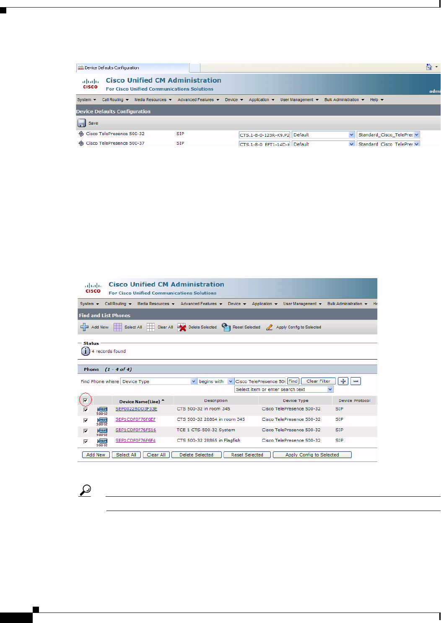Click the Select All grid icon
Image resolution: width=441 pixels, height=623 pixels.
coord(118,327)
